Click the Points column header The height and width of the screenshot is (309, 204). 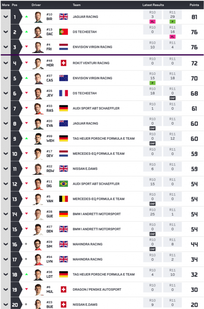pos(194,5)
